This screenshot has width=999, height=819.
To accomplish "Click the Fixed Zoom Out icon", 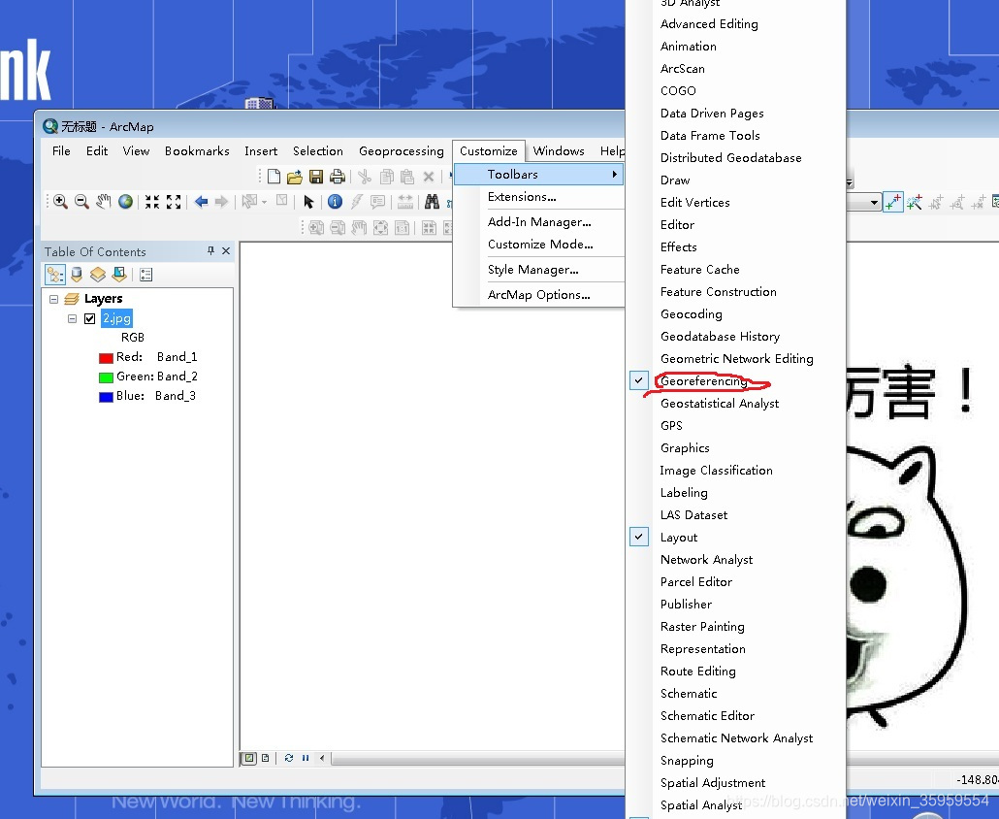I will [174, 202].
